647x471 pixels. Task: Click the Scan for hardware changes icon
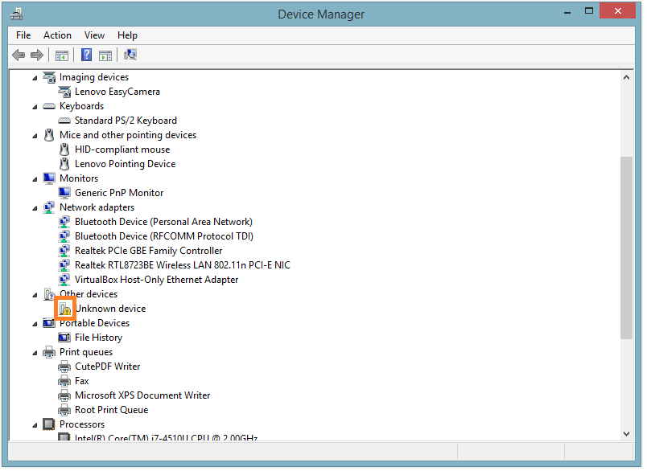[130, 55]
